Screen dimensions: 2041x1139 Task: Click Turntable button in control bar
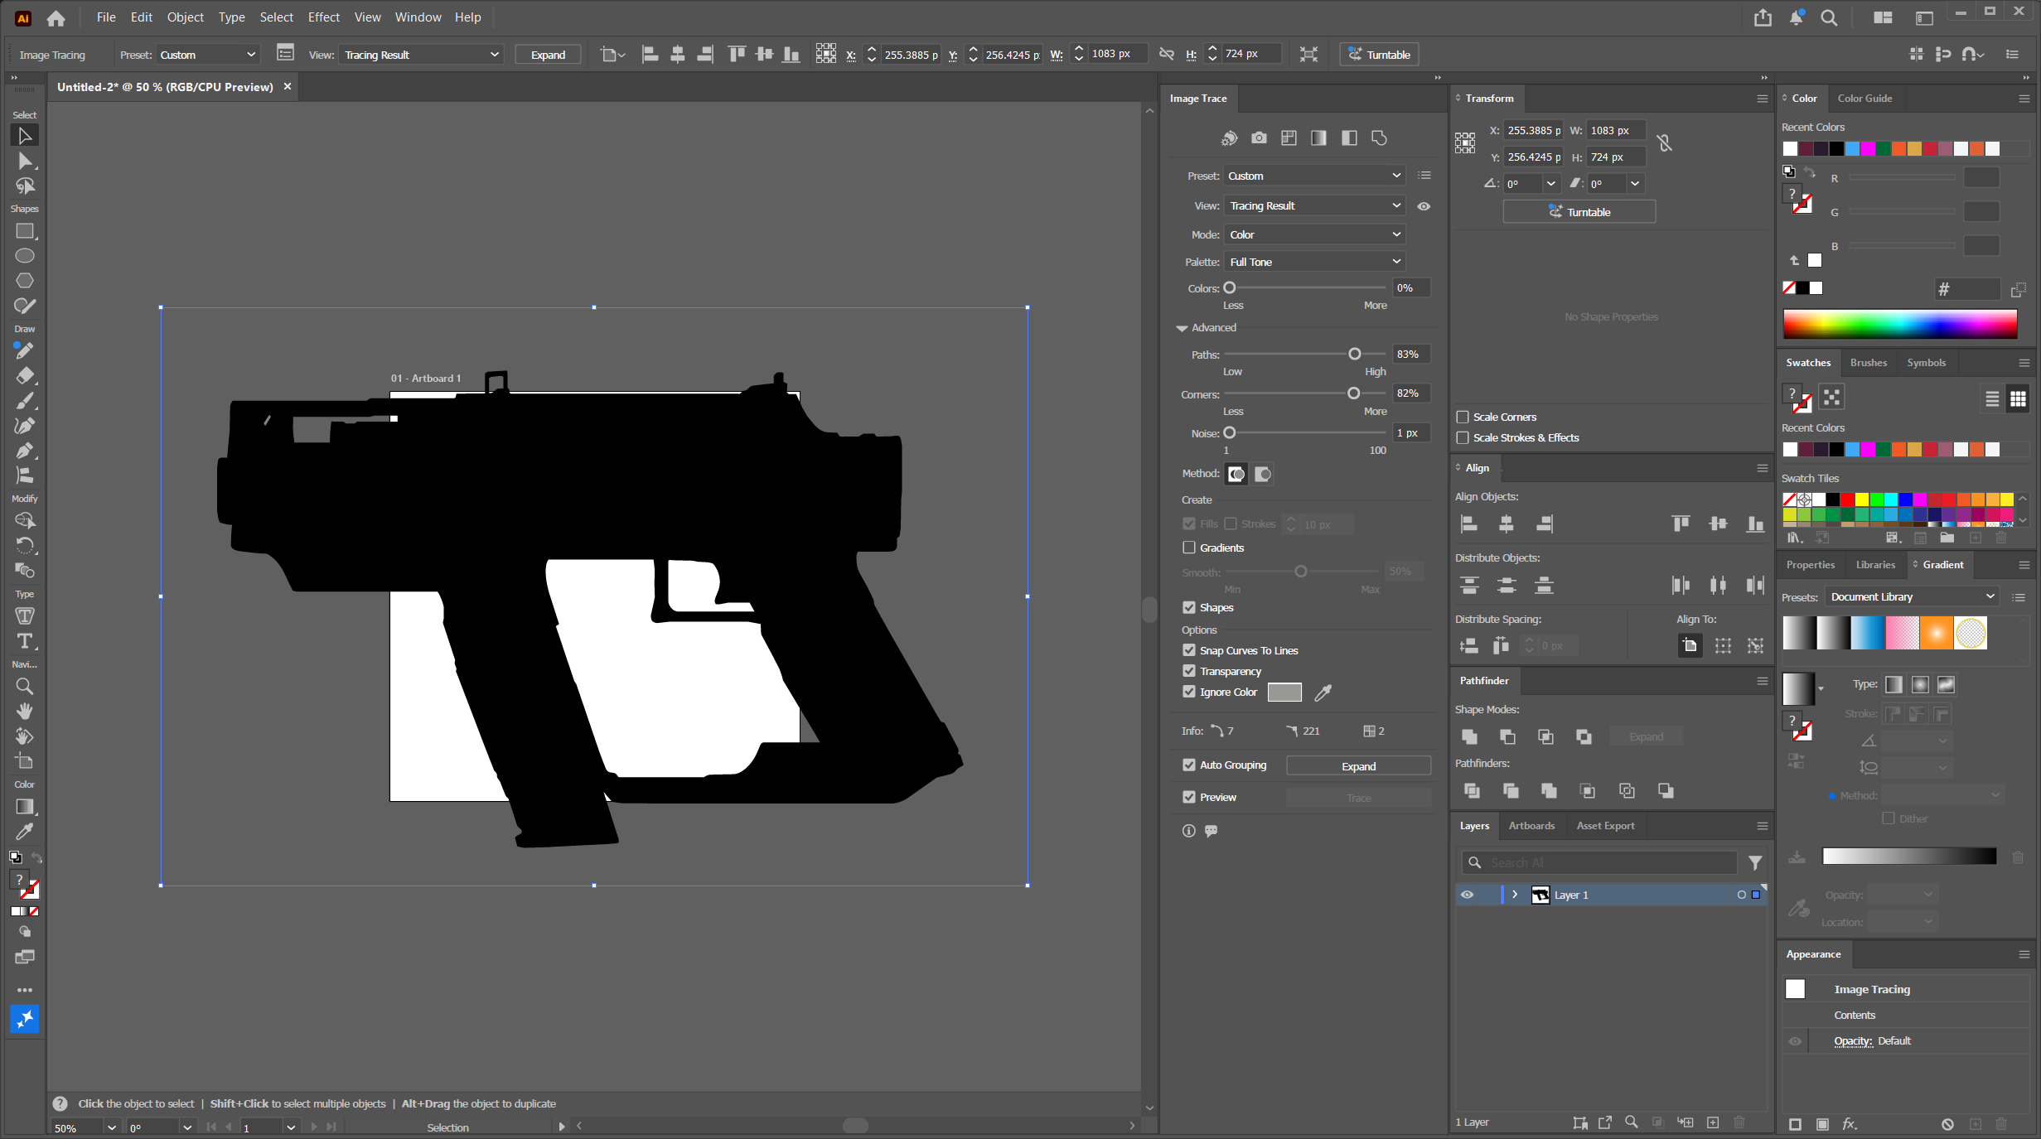tap(1379, 55)
